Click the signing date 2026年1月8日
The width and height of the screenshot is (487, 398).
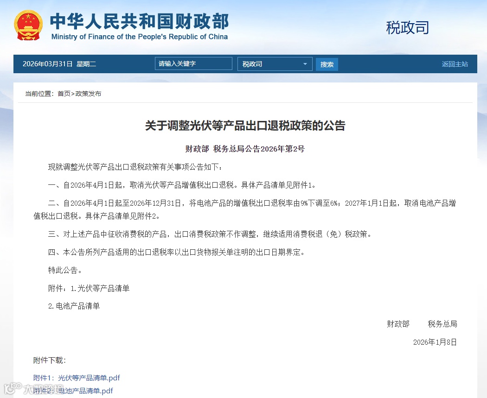coord(435,342)
